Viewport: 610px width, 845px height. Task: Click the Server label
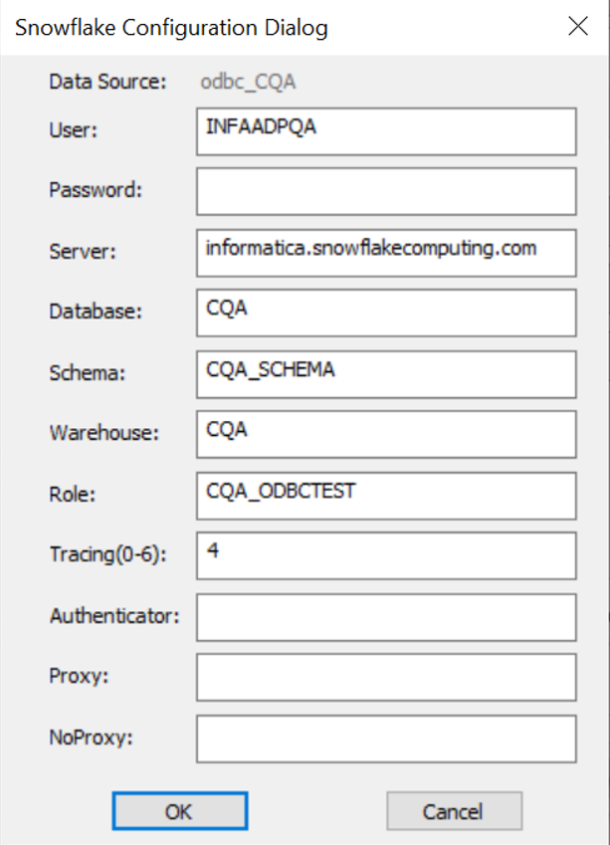pyautogui.click(x=83, y=252)
